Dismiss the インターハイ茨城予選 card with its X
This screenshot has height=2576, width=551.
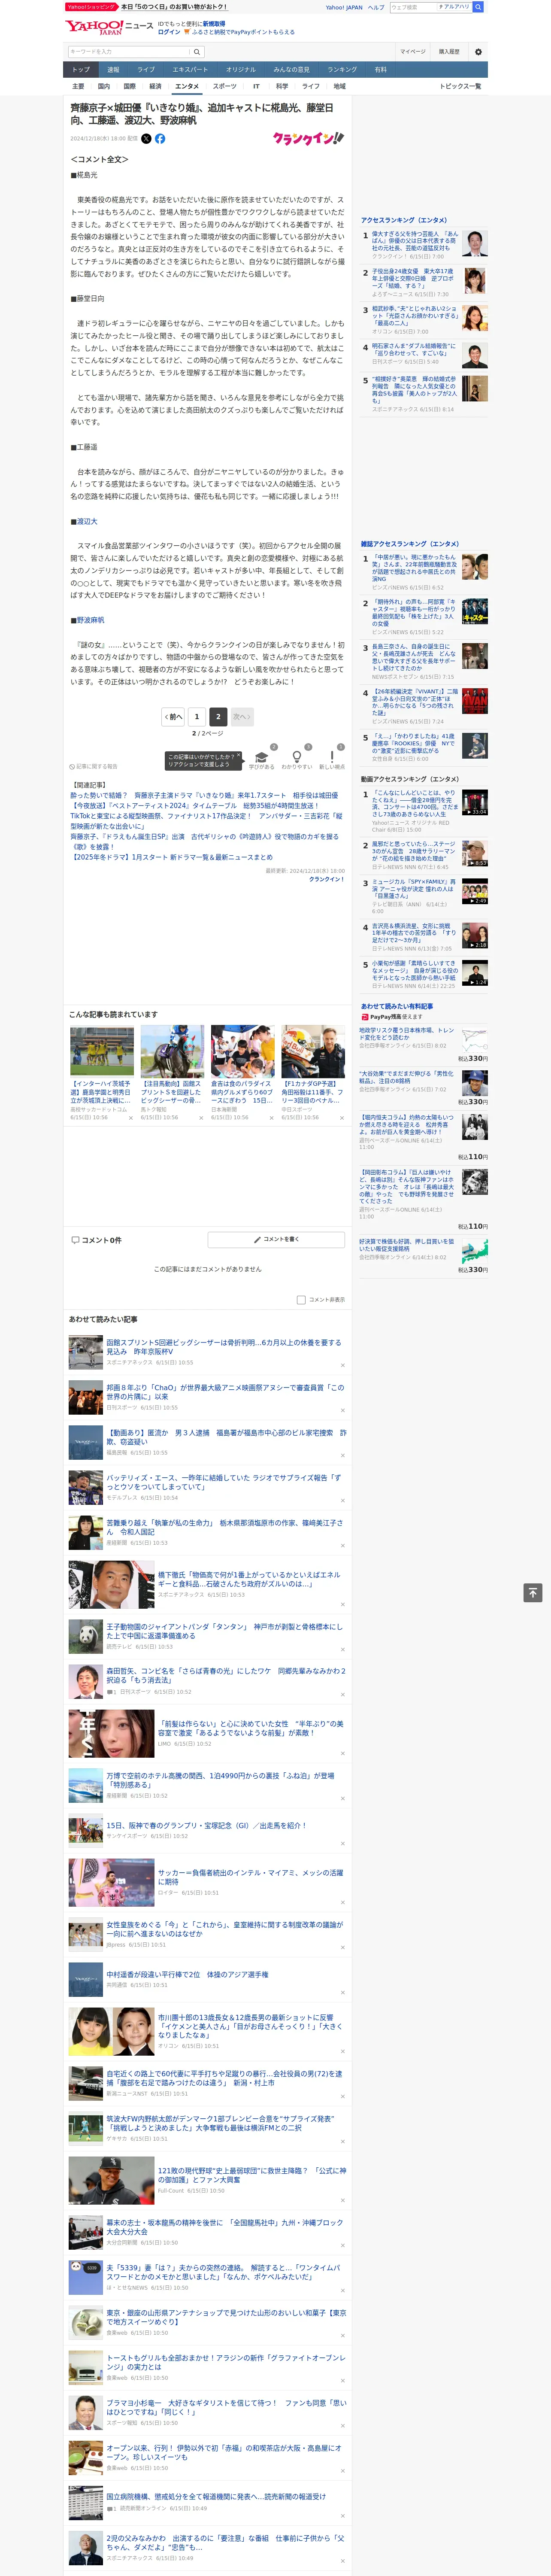coord(131,1118)
